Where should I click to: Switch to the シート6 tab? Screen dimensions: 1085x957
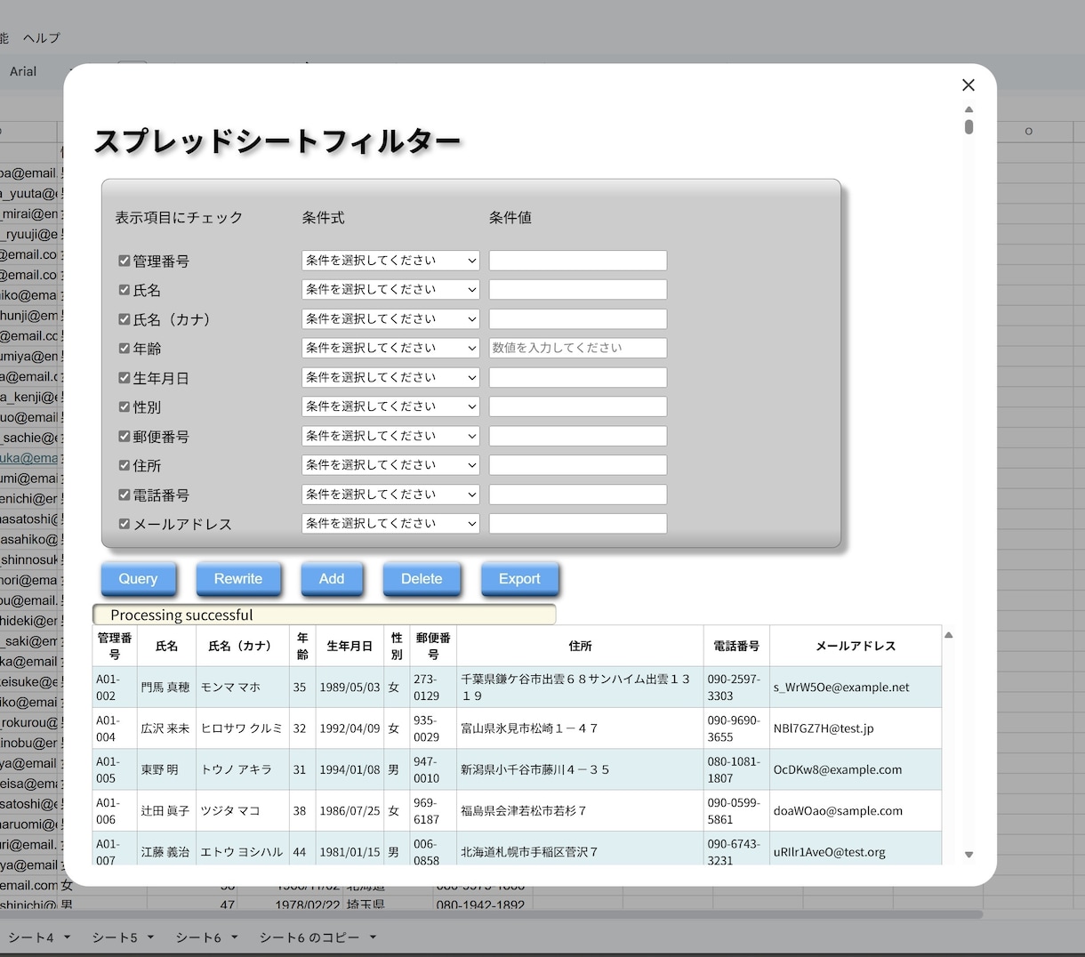pyautogui.click(x=198, y=937)
